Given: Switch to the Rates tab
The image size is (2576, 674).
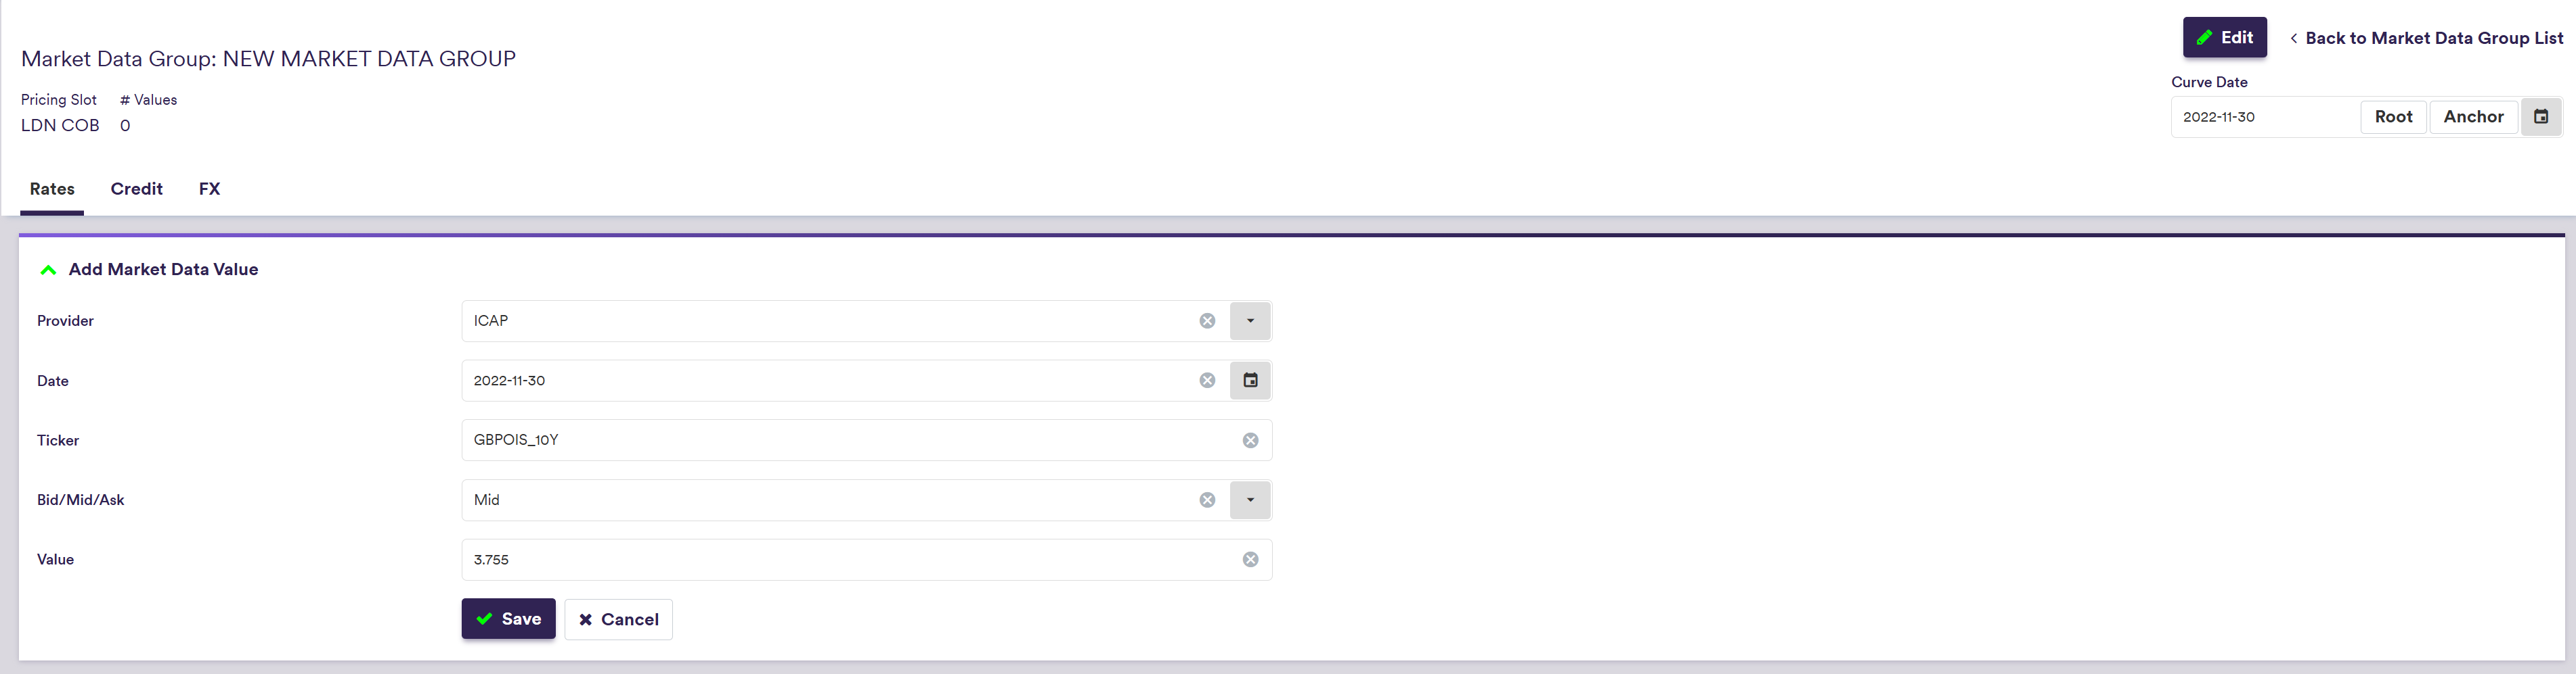Looking at the screenshot, I should 52,189.
